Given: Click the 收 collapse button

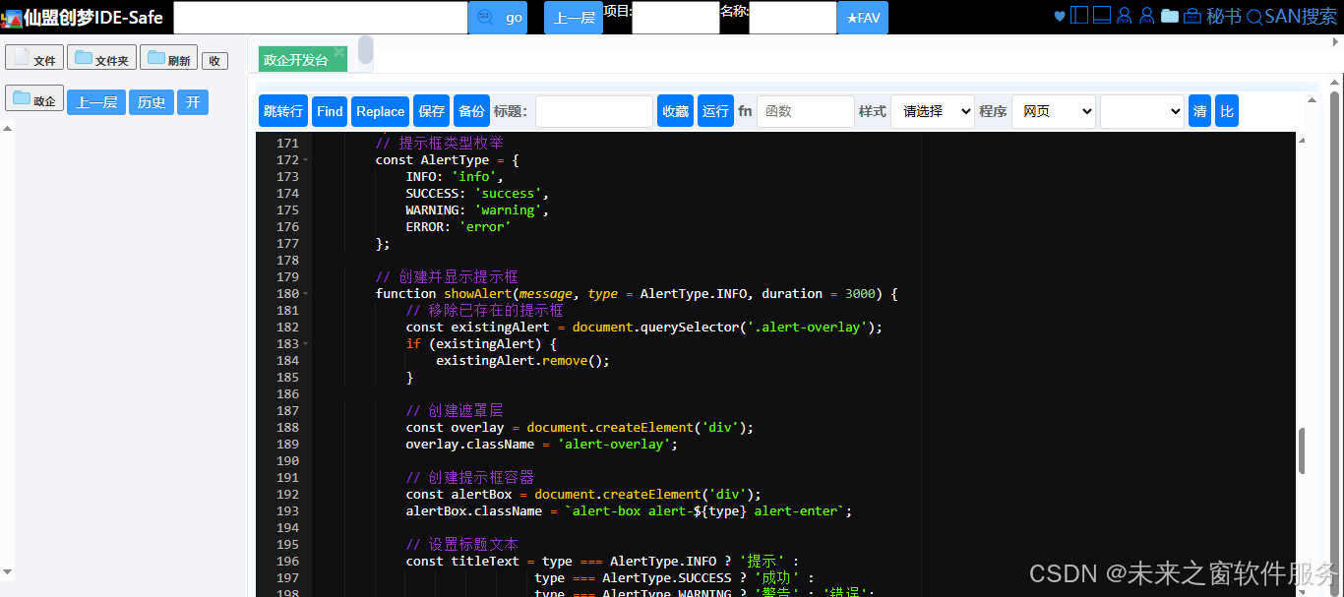Looking at the screenshot, I should [214, 61].
